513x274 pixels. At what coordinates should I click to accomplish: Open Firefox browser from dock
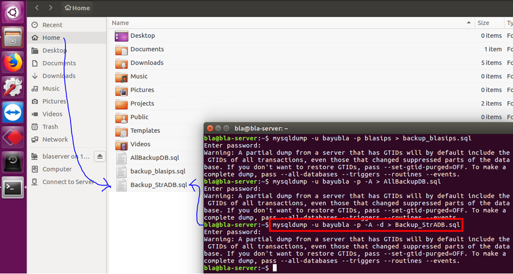(x=13, y=62)
